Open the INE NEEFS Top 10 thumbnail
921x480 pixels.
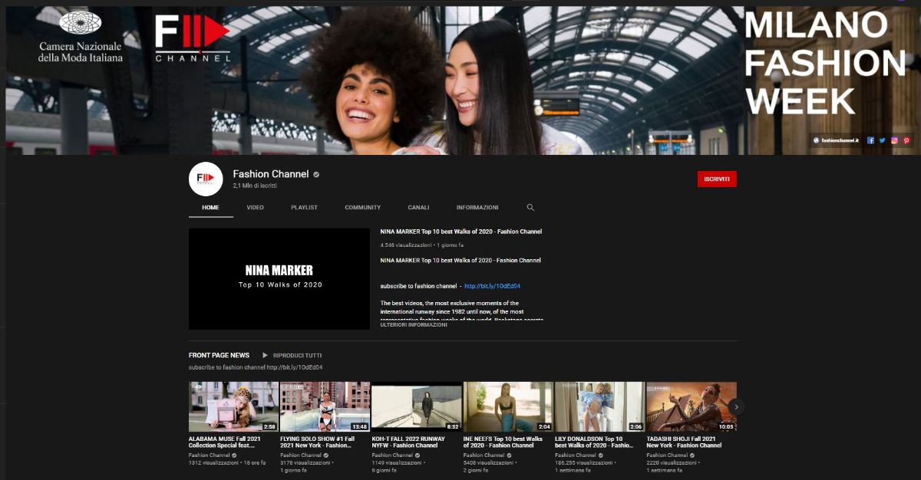click(x=508, y=406)
